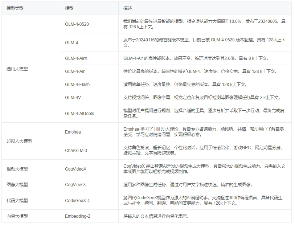This screenshot has width=295, height=225.
Task: Click the 代码大模型 category cell
Action: coord(31,201)
